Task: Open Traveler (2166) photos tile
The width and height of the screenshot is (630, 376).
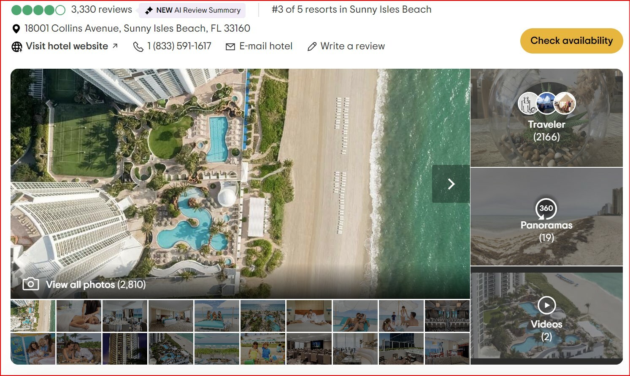Action: click(x=546, y=118)
